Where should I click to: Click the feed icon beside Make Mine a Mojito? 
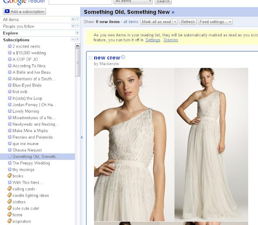[x=10, y=130]
